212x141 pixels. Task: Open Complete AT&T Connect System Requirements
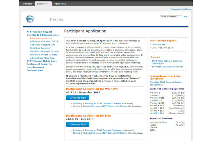pos(166,83)
